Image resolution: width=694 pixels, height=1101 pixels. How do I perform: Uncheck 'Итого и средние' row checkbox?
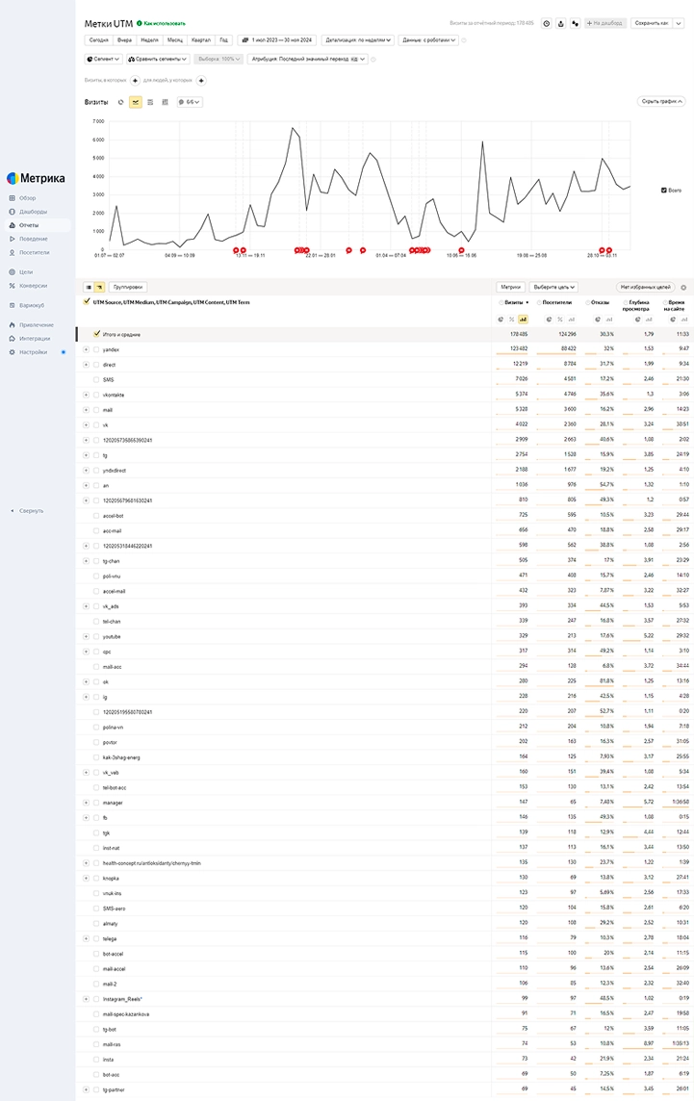coord(97,334)
